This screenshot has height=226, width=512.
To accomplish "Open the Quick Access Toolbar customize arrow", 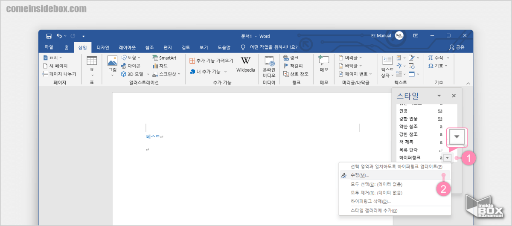I will pos(84,36).
